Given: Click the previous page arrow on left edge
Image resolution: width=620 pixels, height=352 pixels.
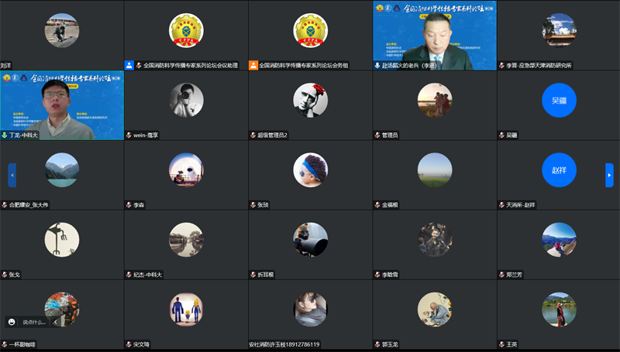Looking at the screenshot, I should [x=12, y=175].
